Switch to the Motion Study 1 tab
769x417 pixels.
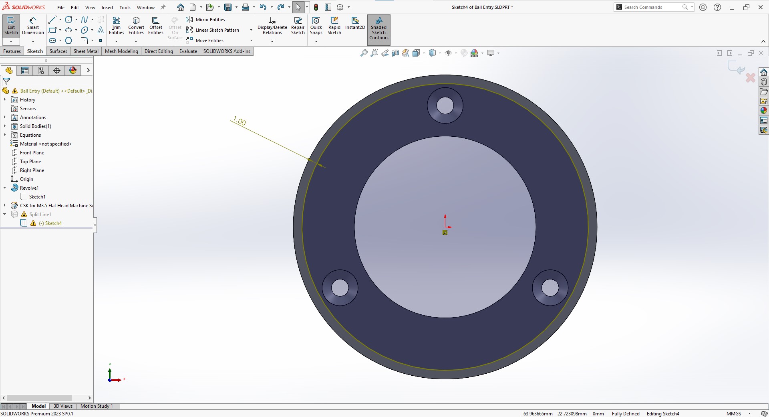tap(97, 406)
